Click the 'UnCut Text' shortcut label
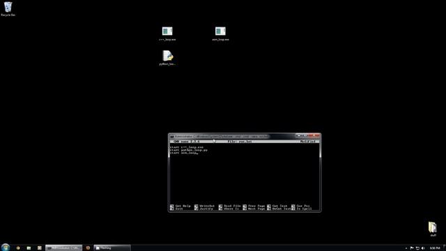Viewport: 446px width, 251px height. tap(282, 208)
